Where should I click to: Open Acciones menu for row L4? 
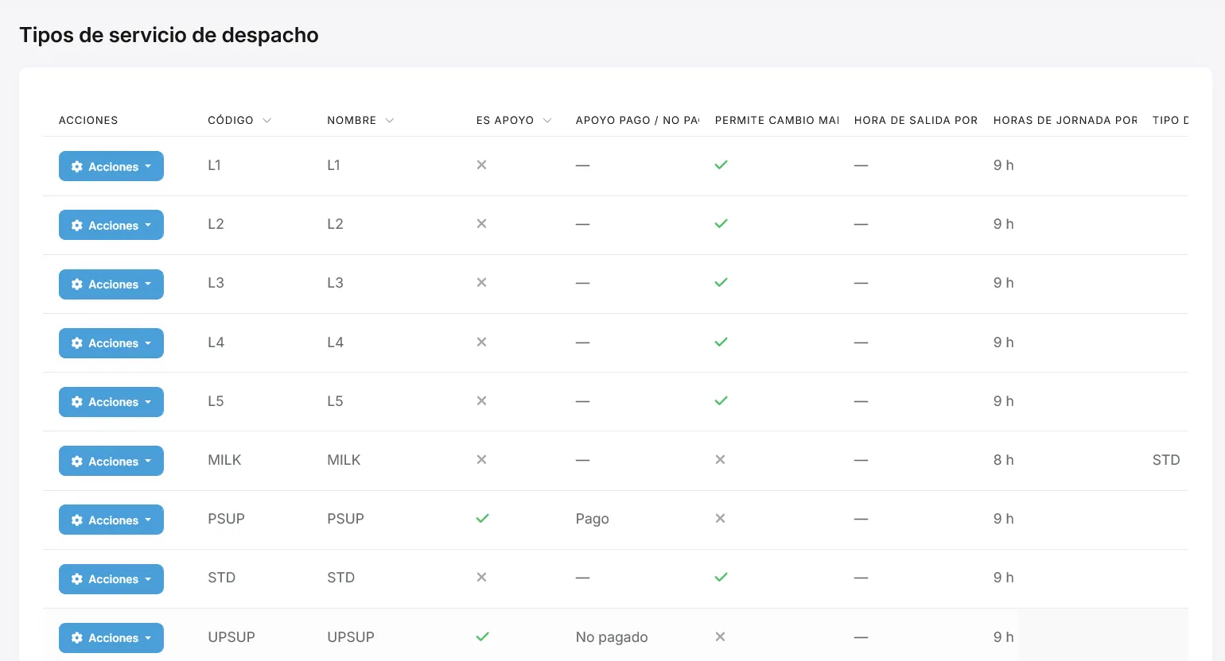coord(111,343)
